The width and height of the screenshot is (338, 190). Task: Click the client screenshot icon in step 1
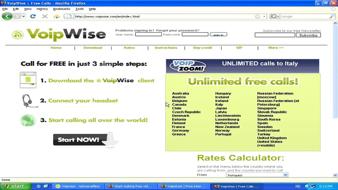(x=28, y=80)
